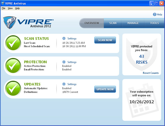The image size is (165, 126).
Task: Click the blue Help question mark icon
Action: pos(155,14)
